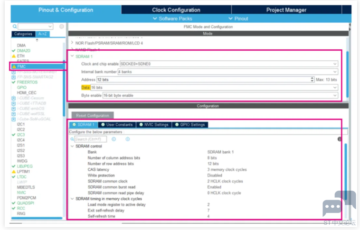Click the download icon beside FP-SNS-SMARTAG2
The image size is (360, 230).
tap(14, 77)
